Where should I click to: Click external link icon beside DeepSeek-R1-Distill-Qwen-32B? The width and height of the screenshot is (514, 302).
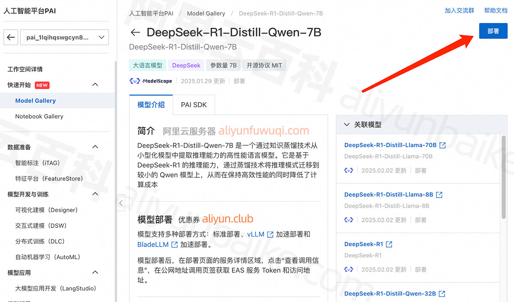click(442, 294)
